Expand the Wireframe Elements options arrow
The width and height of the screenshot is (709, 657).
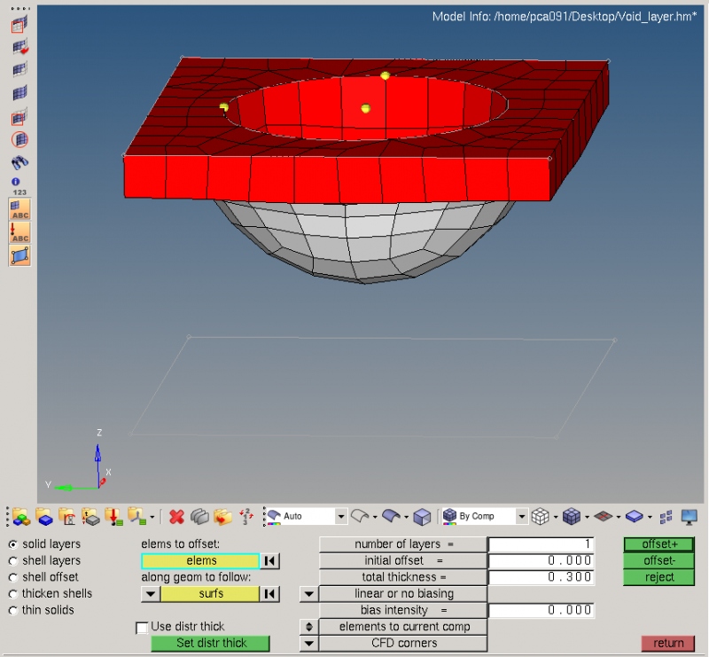[x=556, y=517]
